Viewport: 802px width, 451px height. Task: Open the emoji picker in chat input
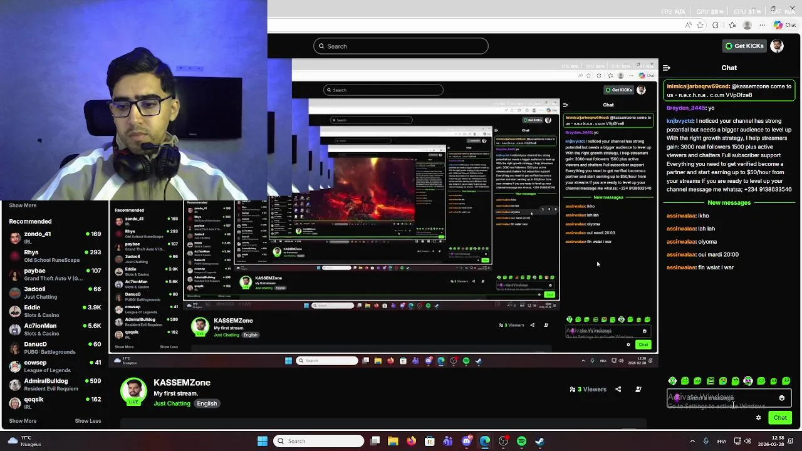[782, 398]
